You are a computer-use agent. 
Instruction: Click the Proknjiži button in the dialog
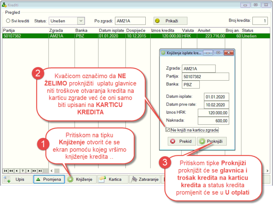(x=212, y=141)
